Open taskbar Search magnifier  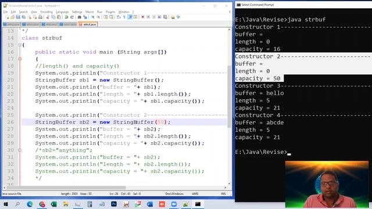17,204
